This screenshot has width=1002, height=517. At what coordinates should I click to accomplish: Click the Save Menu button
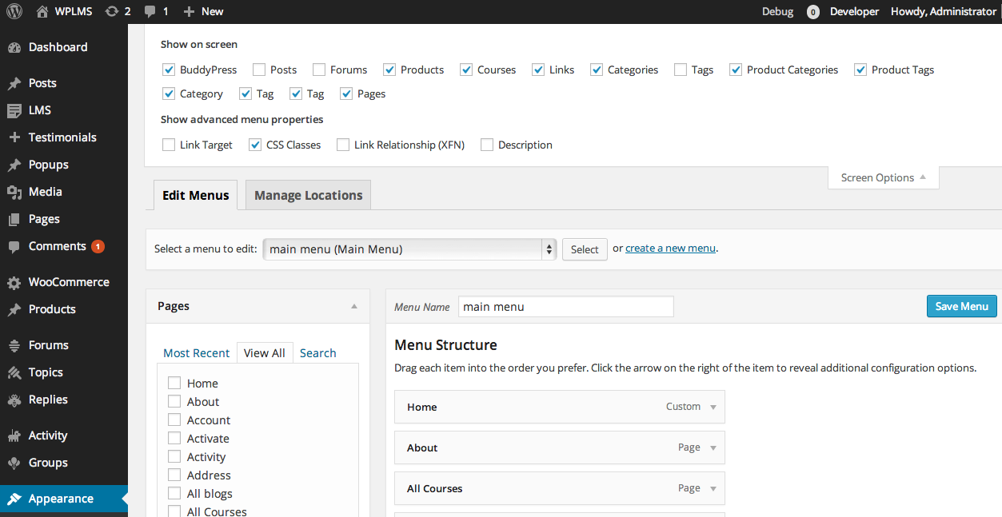[961, 306]
